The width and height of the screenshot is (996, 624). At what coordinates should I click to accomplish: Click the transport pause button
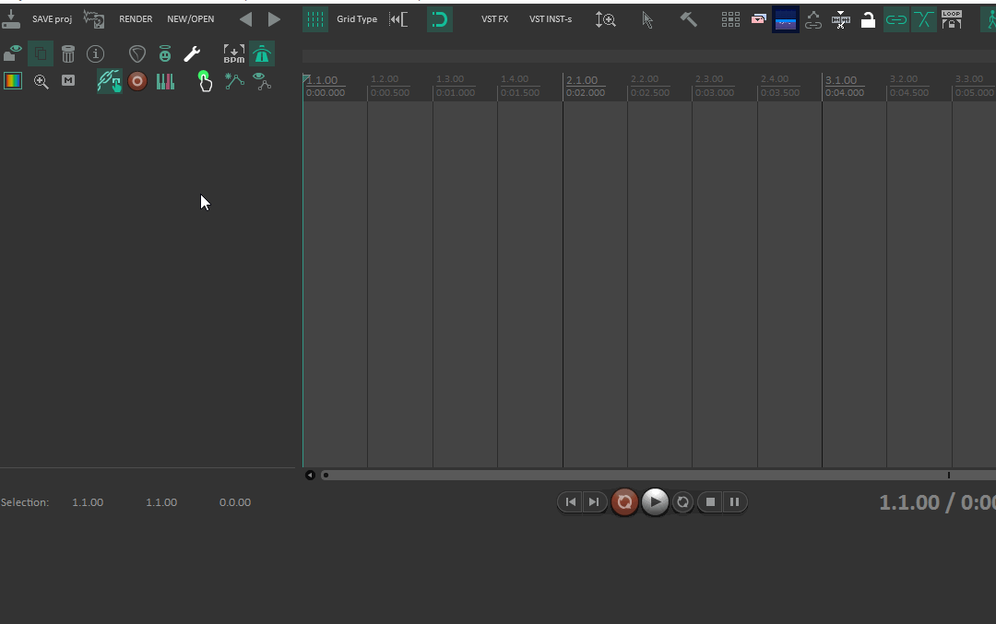734,502
